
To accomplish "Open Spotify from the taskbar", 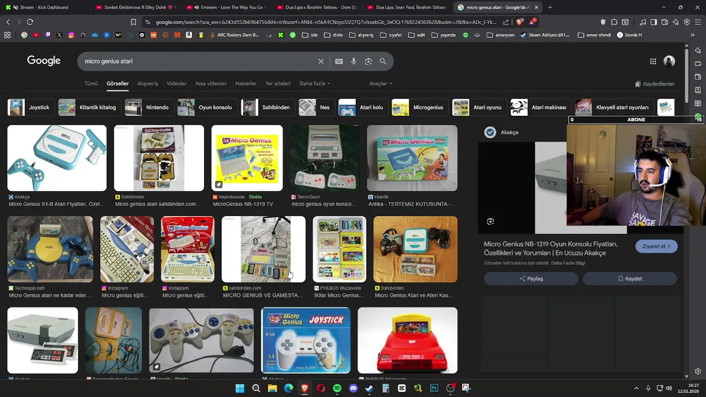I will [x=337, y=388].
